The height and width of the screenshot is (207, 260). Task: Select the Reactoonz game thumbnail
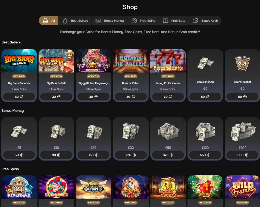tap(19, 187)
